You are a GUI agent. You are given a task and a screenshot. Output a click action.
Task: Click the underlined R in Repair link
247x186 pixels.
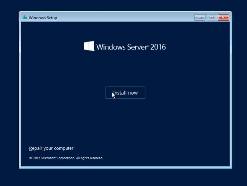point(30,148)
